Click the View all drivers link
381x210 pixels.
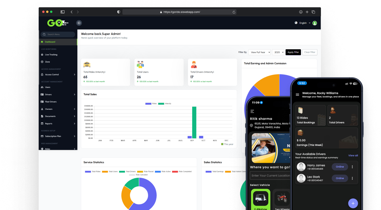353,155
